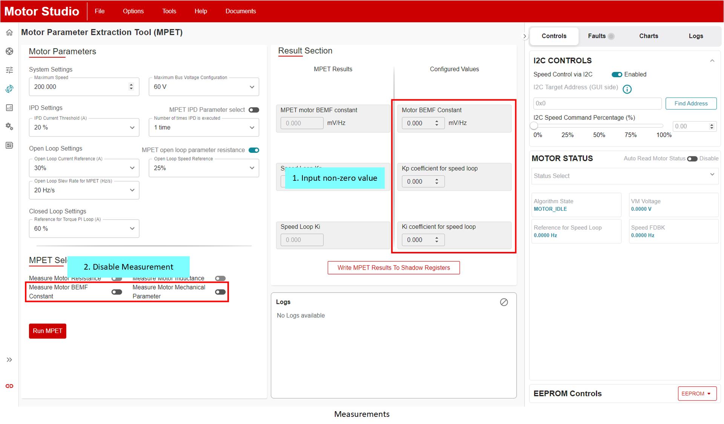
Task: Open Maximum Bus Voltage Configuration dropdown
Action: click(204, 87)
